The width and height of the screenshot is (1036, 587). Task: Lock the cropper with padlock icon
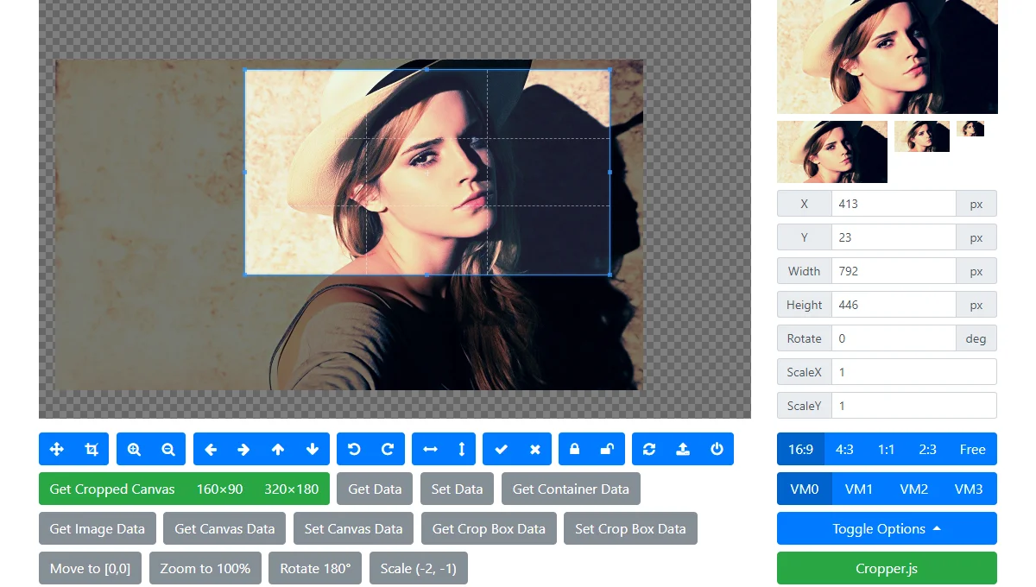(575, 449)
